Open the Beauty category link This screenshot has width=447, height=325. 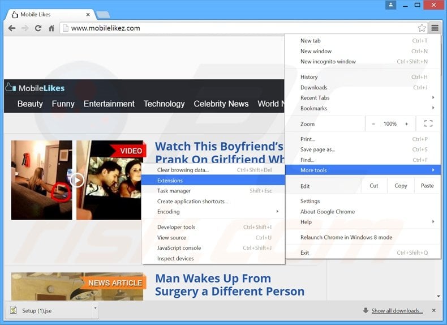coord(30,104)
